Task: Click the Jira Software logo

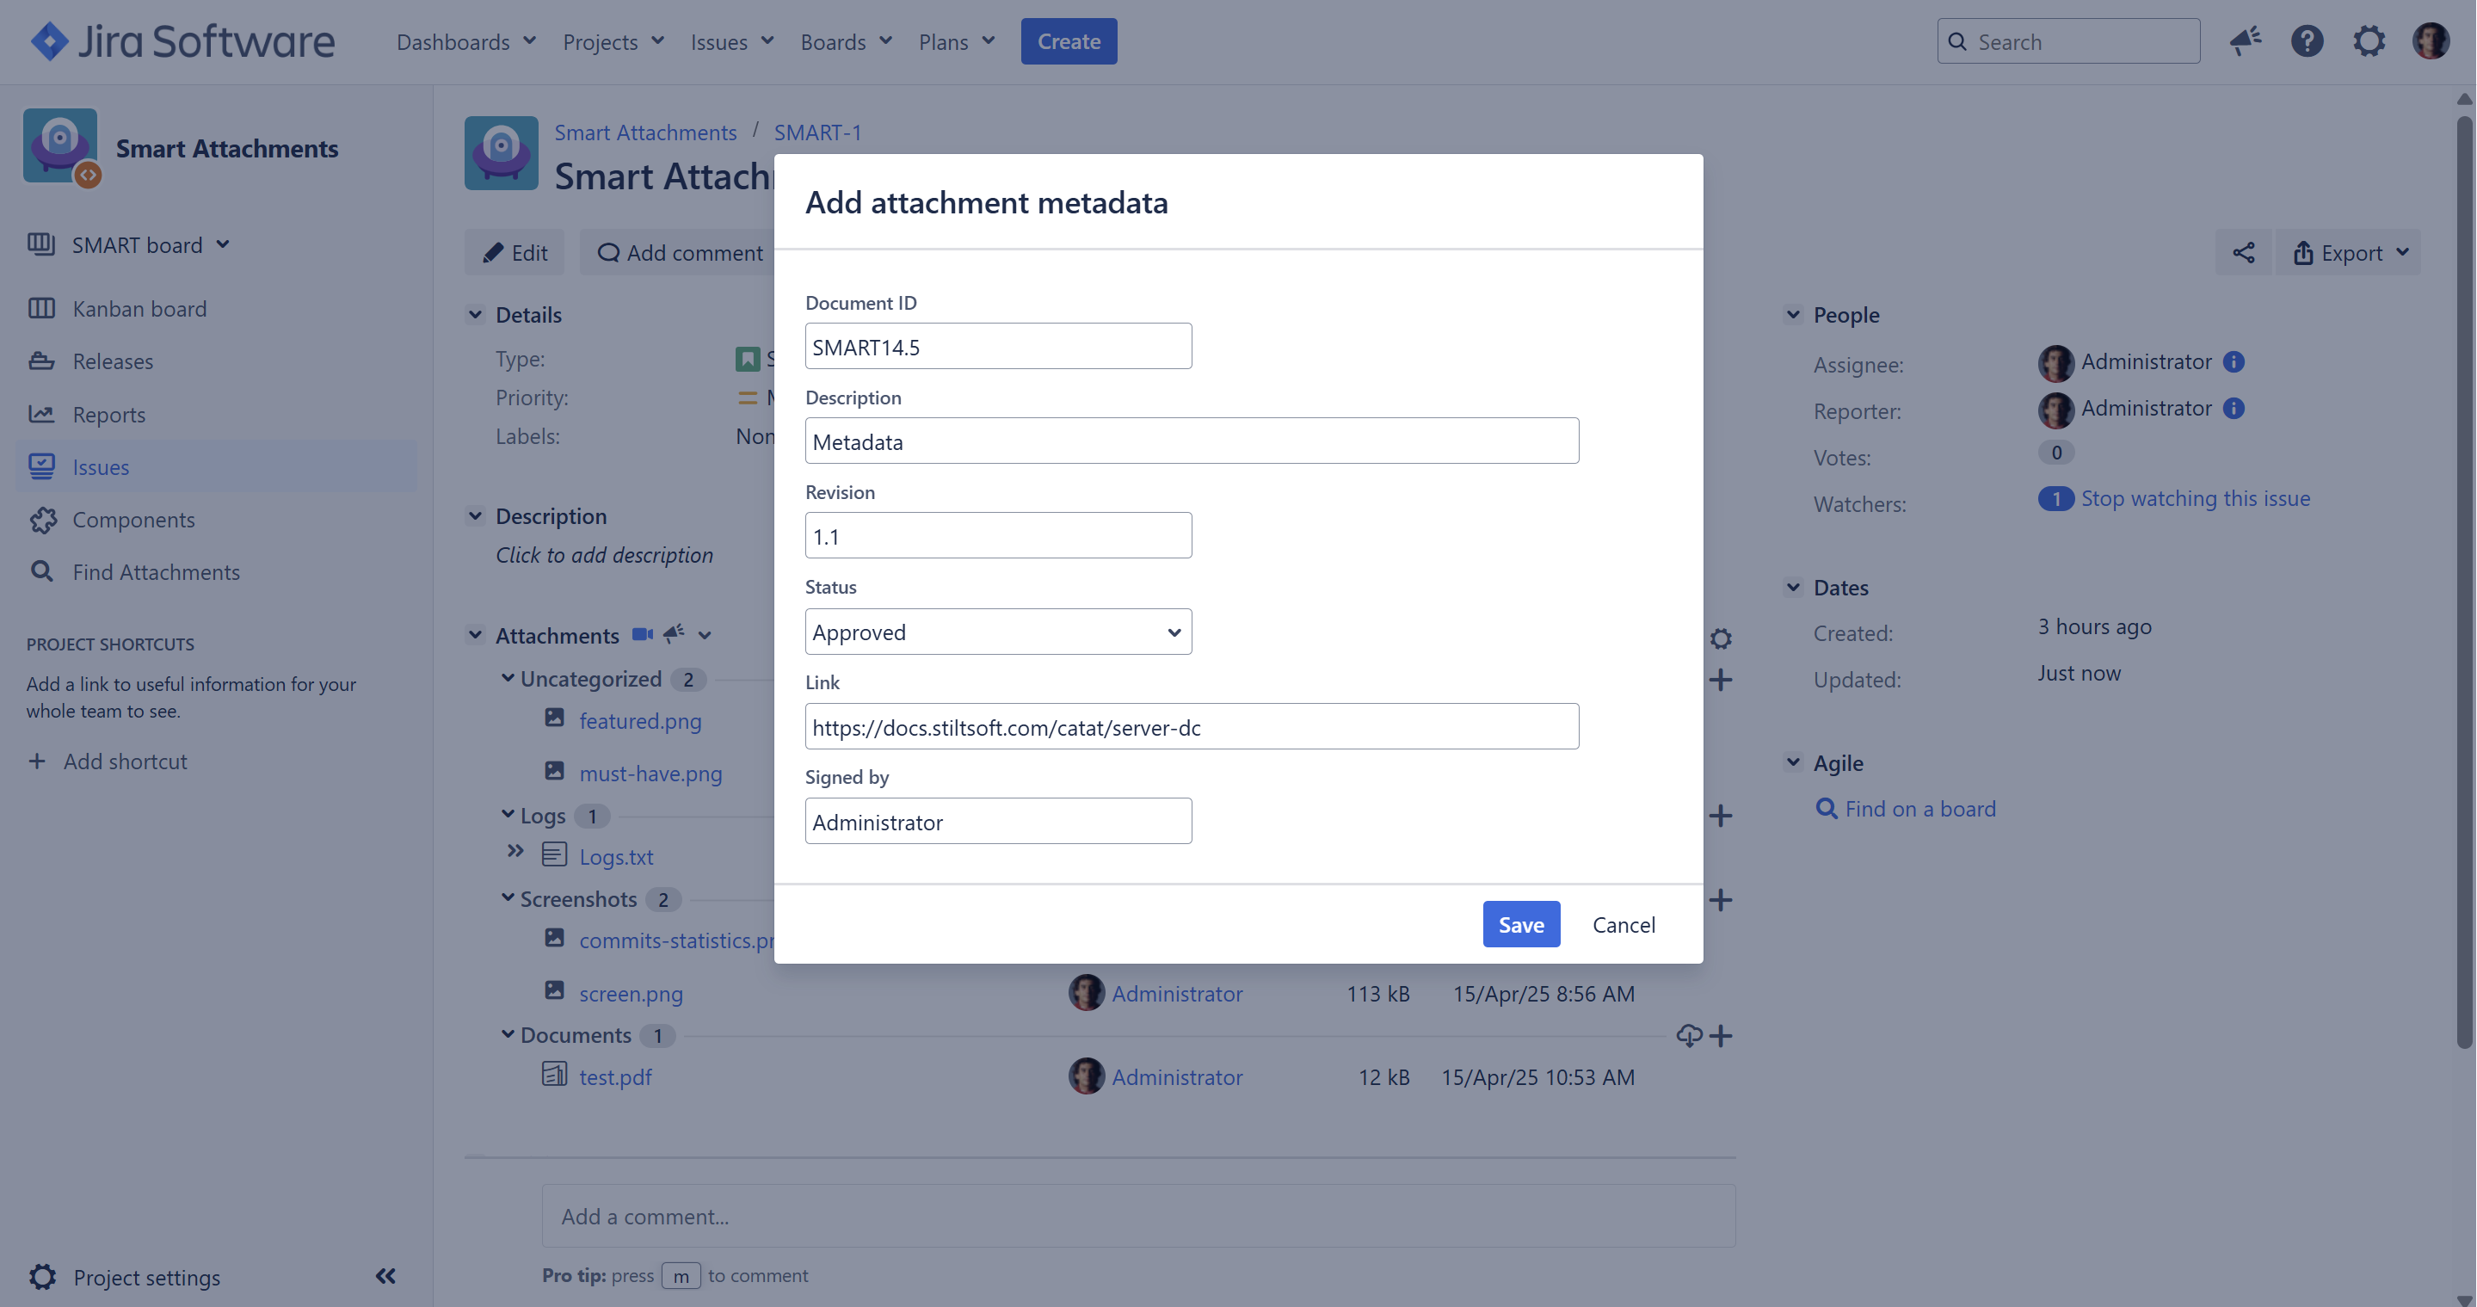Action: [182, 41]
